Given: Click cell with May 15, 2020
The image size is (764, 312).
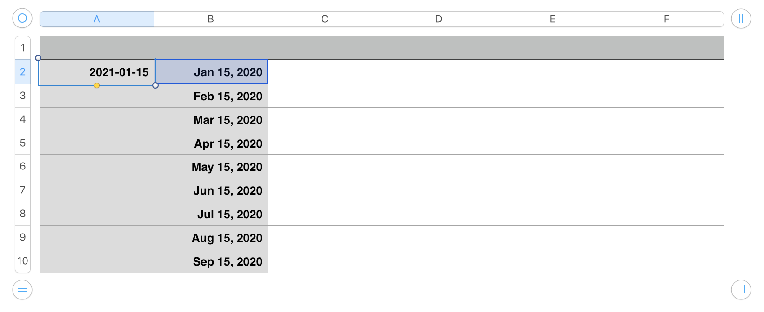Looking at the screenshot, I should (211, 167).
